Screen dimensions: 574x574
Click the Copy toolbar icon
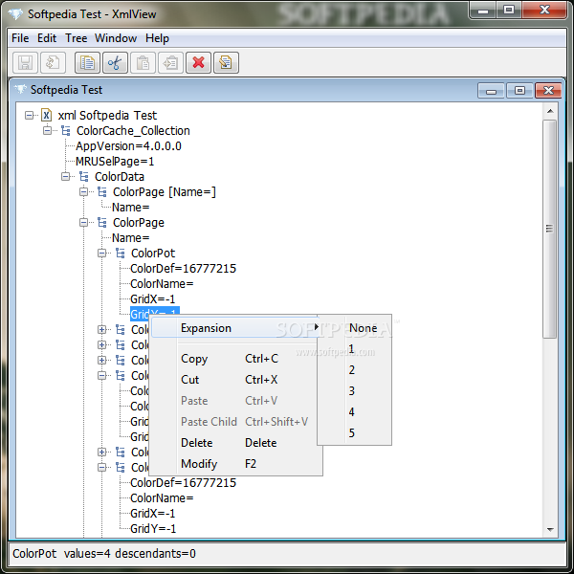(x=87, y=62)
